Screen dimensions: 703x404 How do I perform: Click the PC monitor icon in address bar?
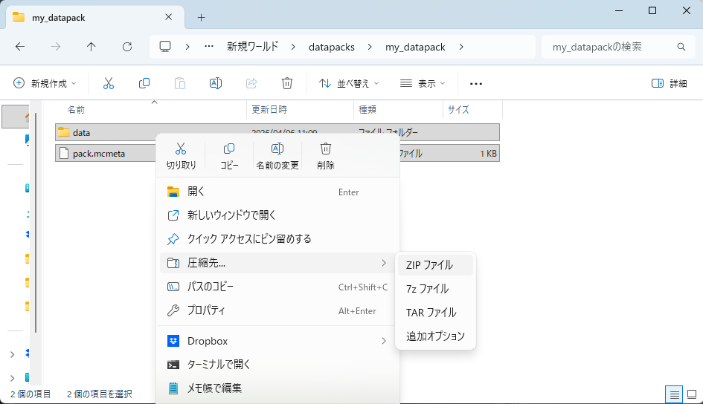[165, 47]
